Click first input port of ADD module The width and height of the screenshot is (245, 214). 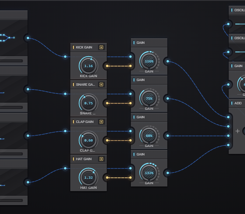(228, 117)
